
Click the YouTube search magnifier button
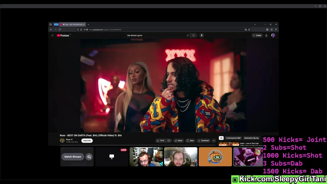tap(193, 36)
